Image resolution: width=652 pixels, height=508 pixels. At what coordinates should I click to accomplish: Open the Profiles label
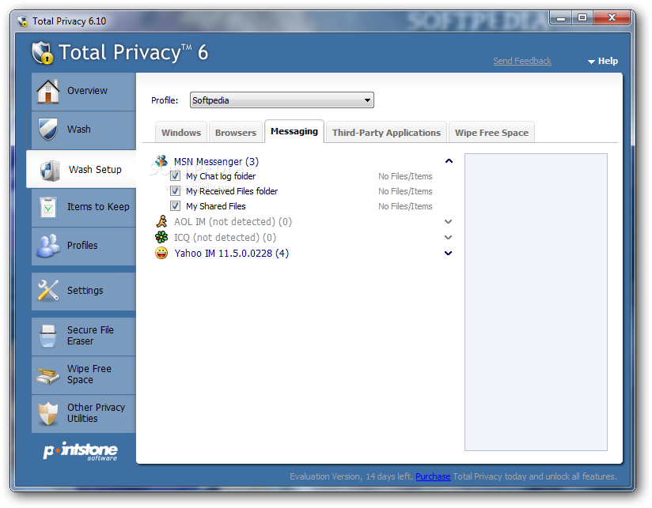tap(82, 245)
